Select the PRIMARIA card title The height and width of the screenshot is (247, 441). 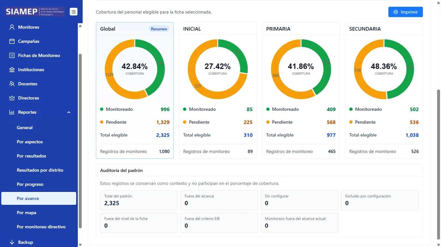point(278,29)
